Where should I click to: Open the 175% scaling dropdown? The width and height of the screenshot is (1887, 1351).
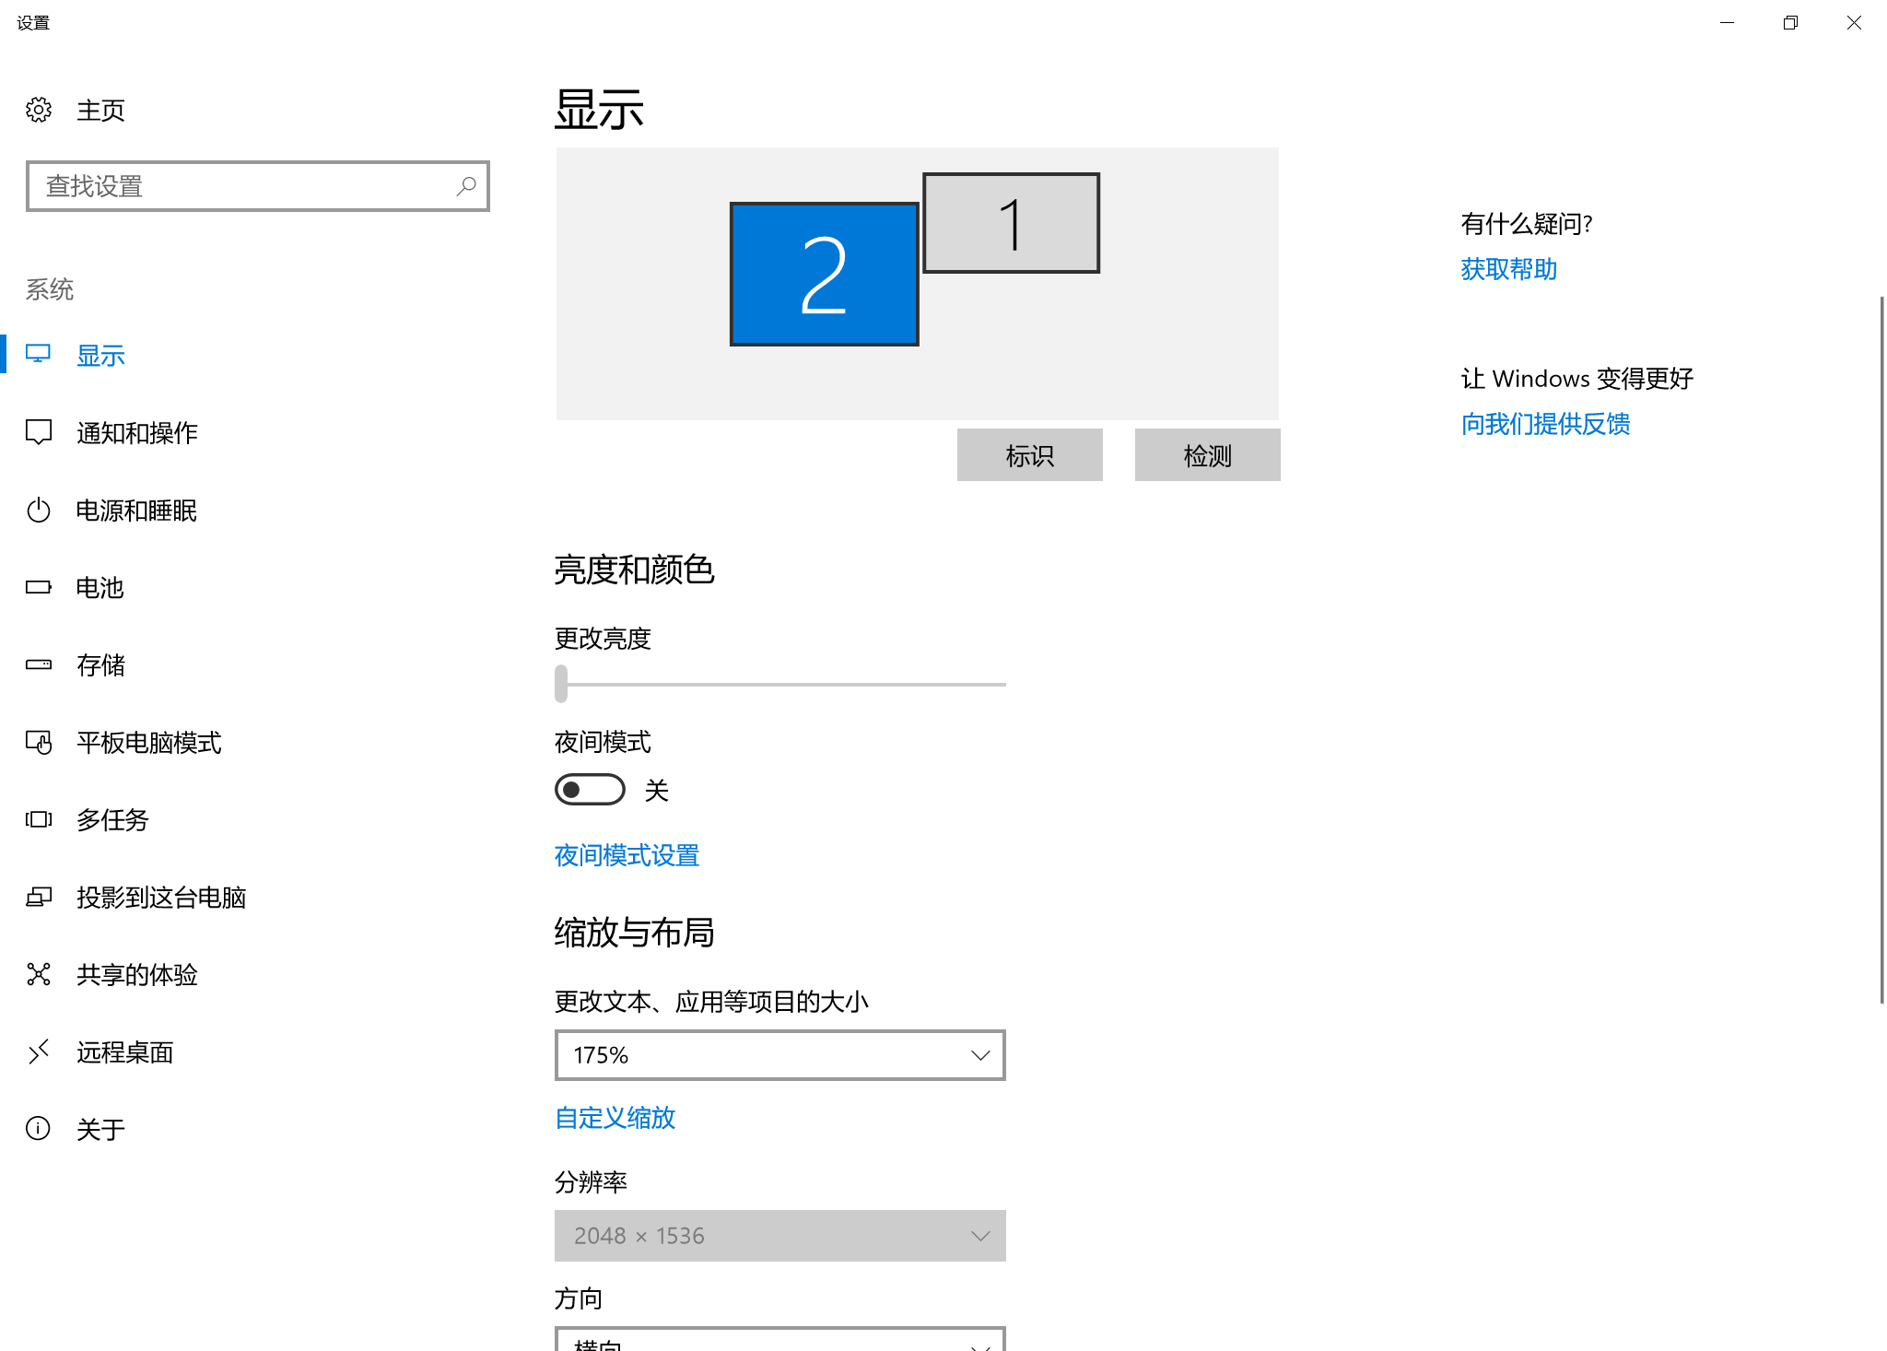[x=779, y=1055]
